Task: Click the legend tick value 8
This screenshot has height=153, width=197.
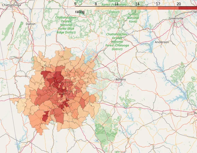Action: coord(96,4)
